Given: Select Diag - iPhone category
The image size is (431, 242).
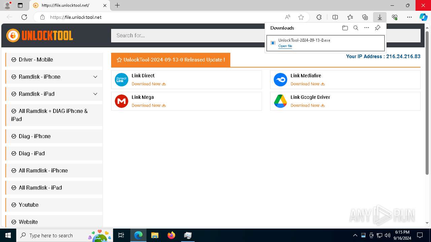Looking at the screenshot, I should point(54,136).
